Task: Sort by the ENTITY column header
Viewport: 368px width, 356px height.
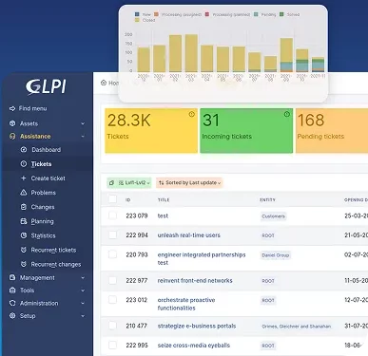Action: click(x=267, y=199)
